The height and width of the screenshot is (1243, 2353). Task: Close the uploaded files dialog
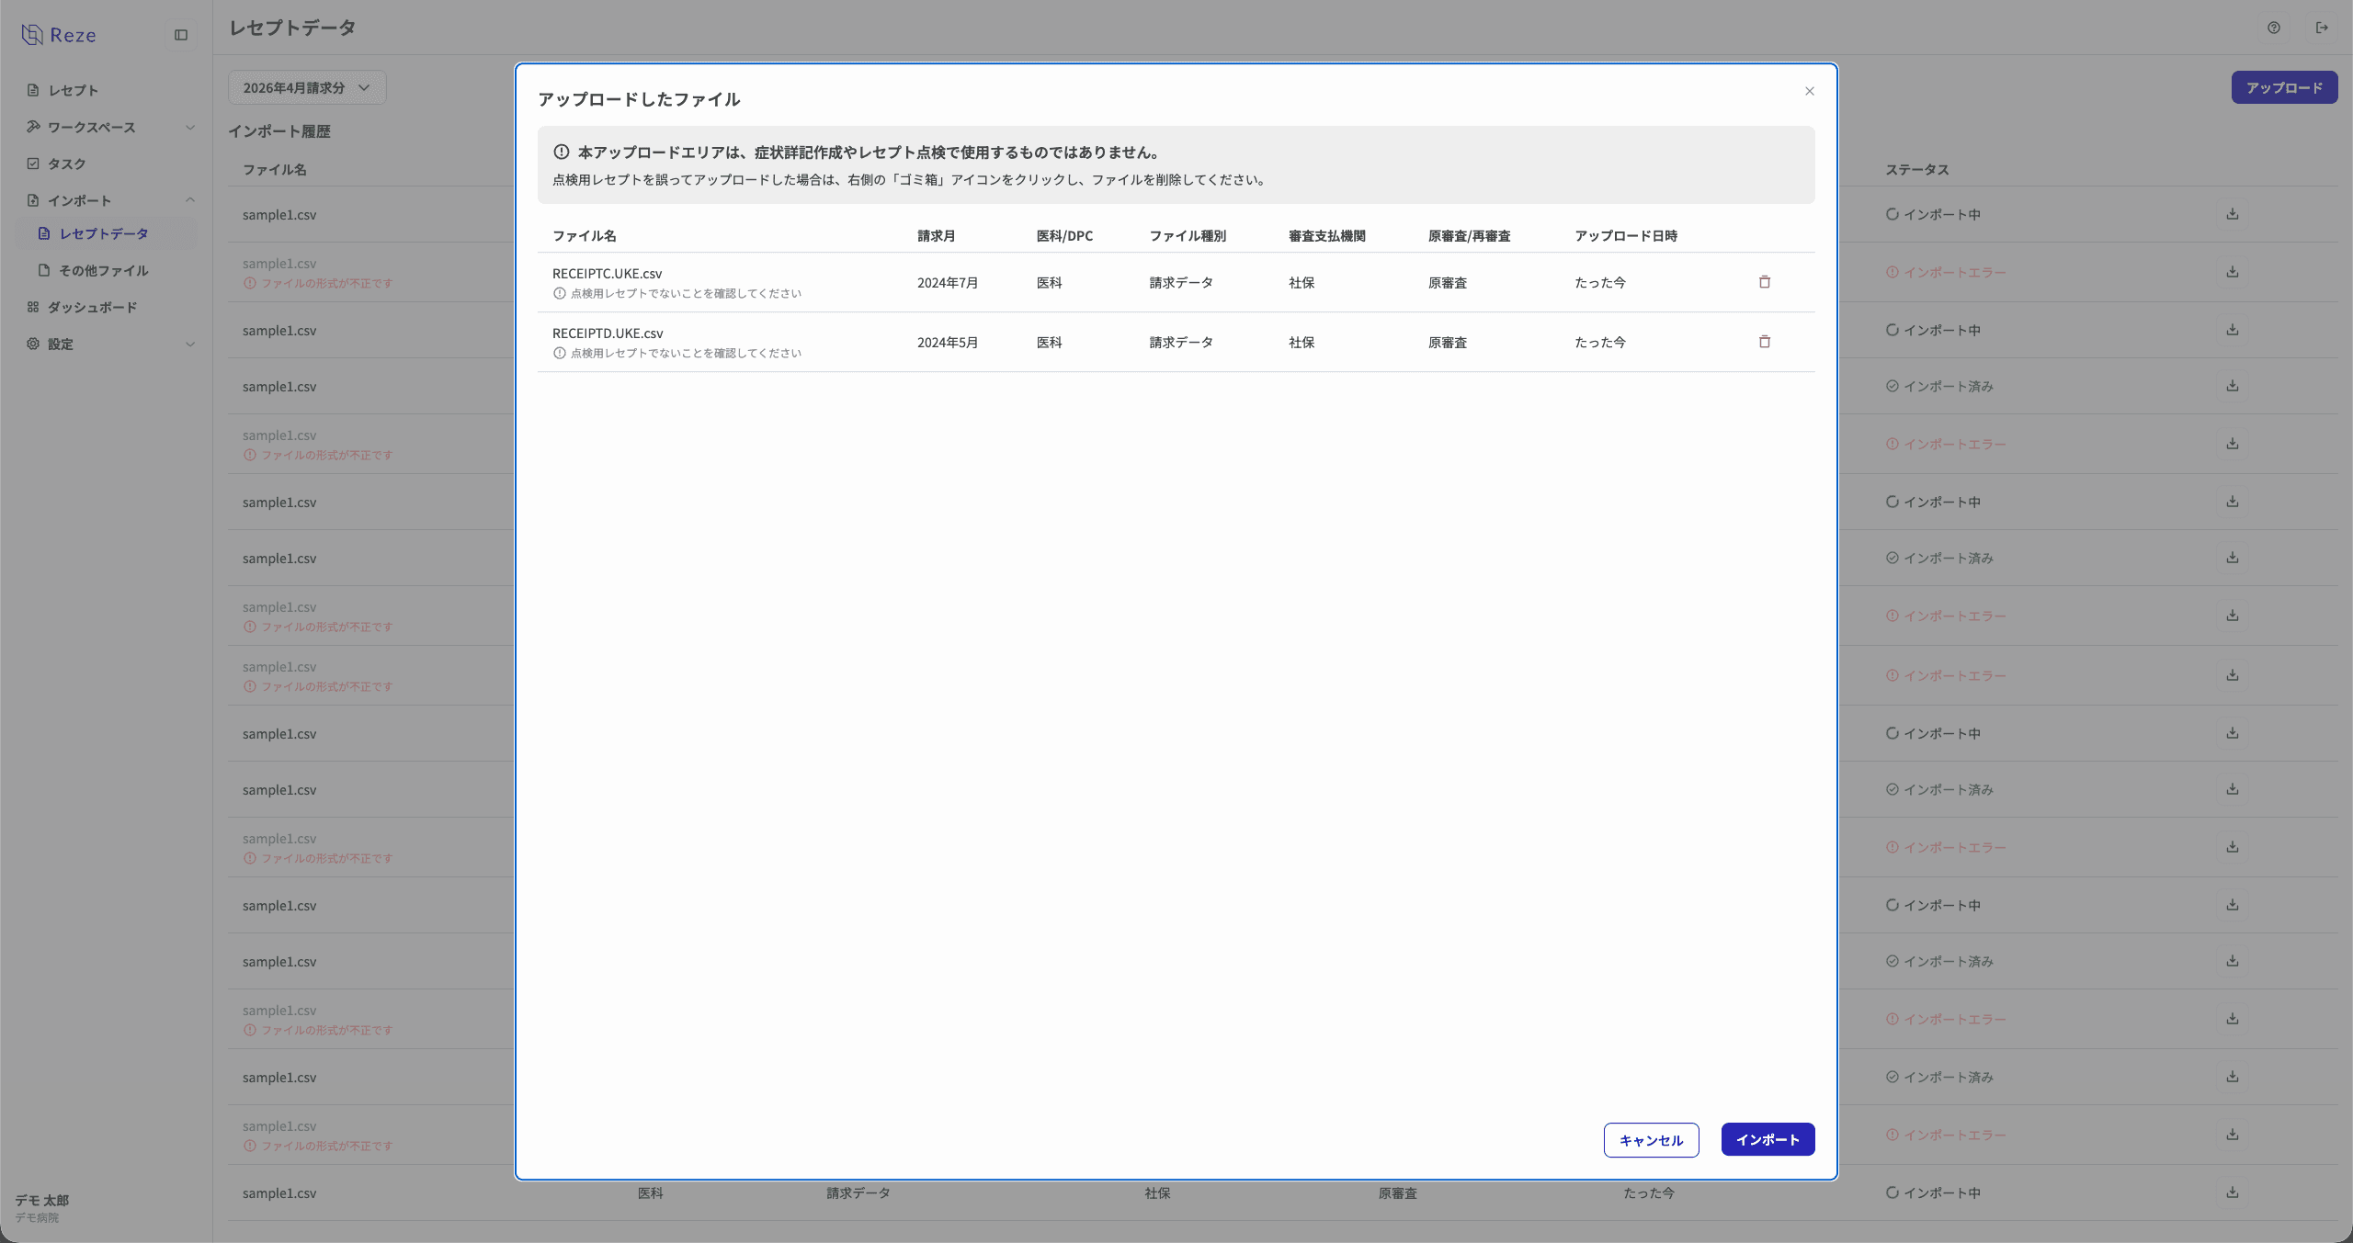point(1809,91)
